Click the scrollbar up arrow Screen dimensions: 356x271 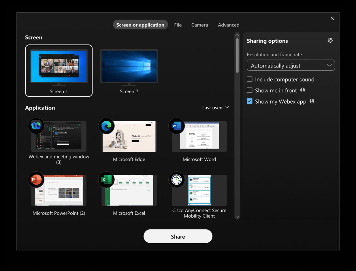(237, 35)
